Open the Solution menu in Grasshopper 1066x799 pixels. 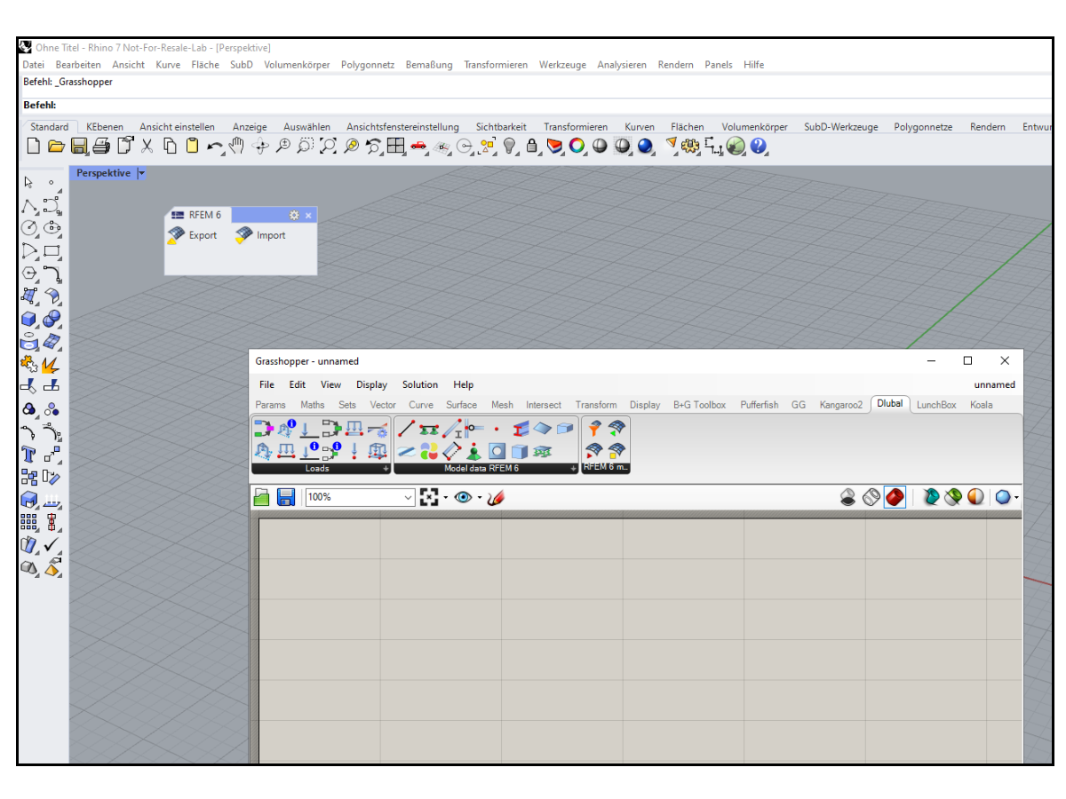click(x=419, y=384)
